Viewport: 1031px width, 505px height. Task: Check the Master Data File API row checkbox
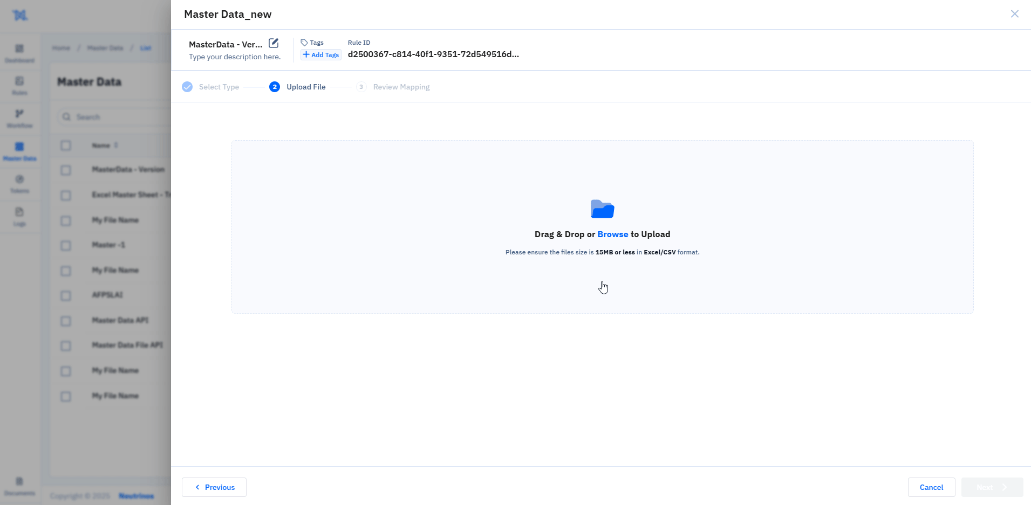(66, 346)
